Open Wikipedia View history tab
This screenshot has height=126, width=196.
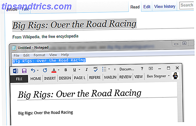(165, 6)
